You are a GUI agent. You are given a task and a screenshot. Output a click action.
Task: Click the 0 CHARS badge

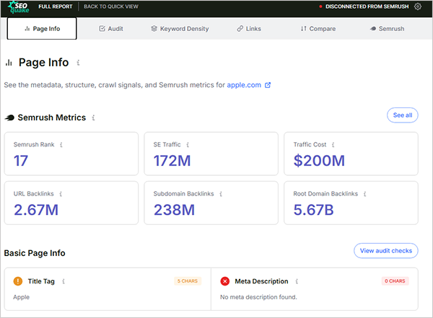click(395, 281)
